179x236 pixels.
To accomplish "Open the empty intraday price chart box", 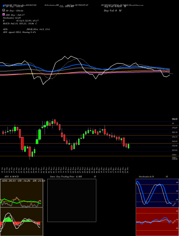I will [72, 200].
